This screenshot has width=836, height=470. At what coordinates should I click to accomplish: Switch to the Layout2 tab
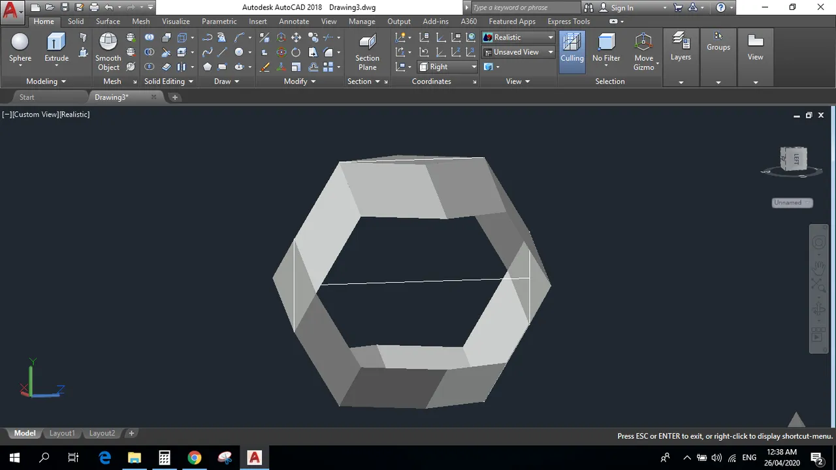pos(102,433)
